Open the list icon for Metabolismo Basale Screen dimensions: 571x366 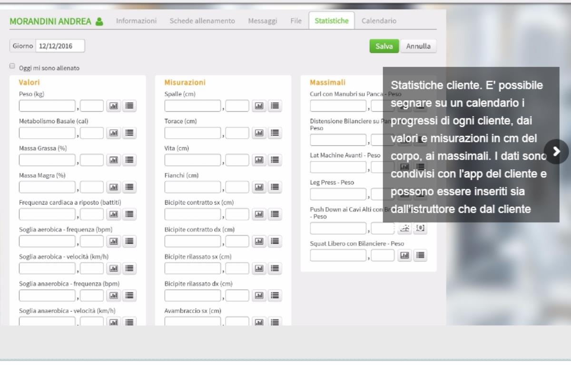coord(129,133)
